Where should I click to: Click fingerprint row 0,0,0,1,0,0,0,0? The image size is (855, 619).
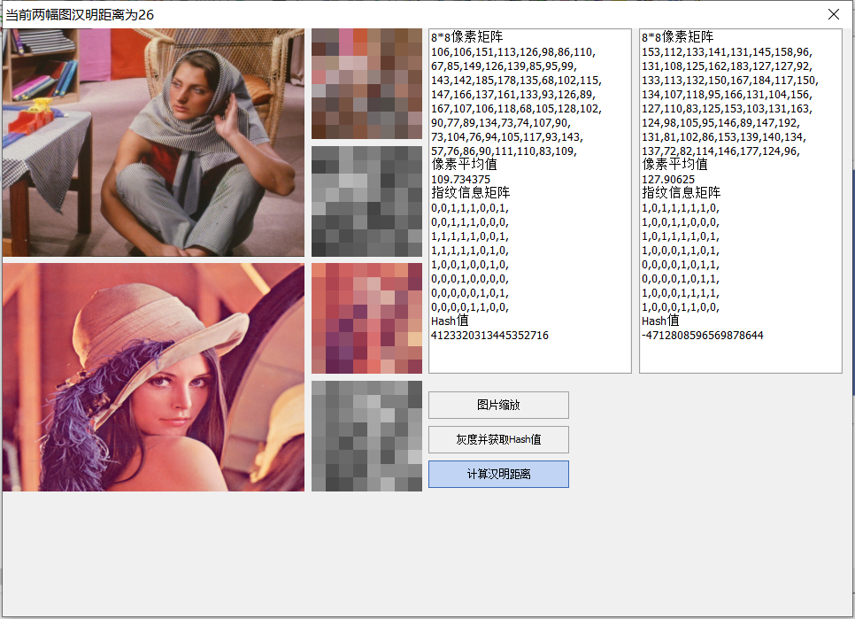[469, 279]
